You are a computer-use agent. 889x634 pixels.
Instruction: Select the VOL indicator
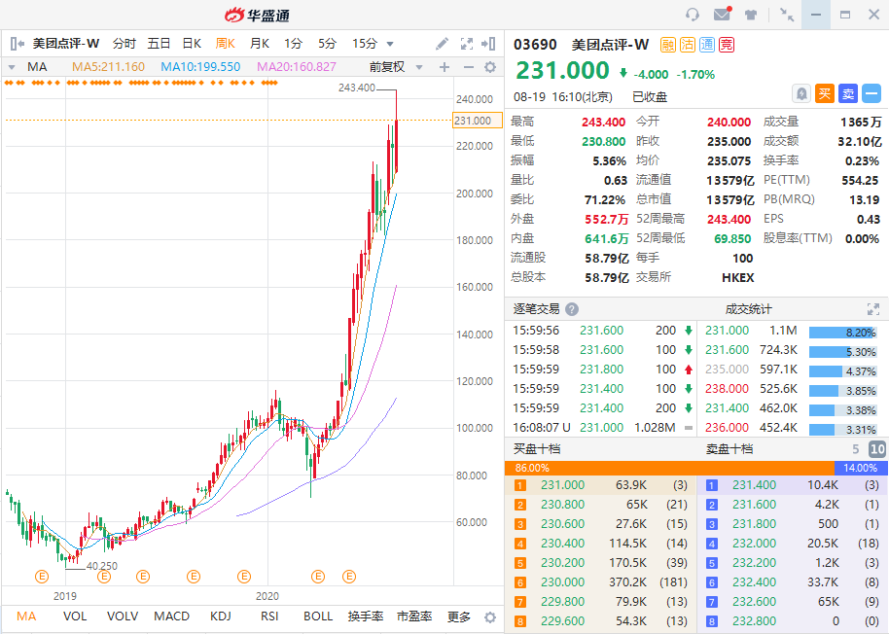(75, 616)
